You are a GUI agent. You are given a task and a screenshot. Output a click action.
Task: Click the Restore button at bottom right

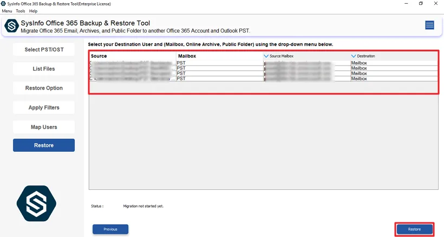(x=415, y=229)
